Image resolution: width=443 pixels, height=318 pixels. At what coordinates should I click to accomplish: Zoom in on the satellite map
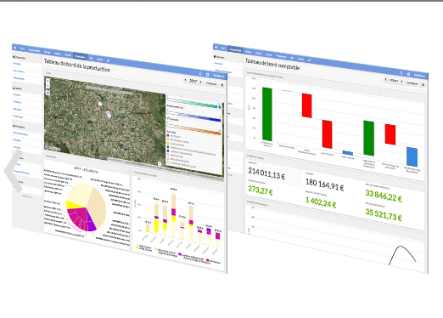point(48,81)
